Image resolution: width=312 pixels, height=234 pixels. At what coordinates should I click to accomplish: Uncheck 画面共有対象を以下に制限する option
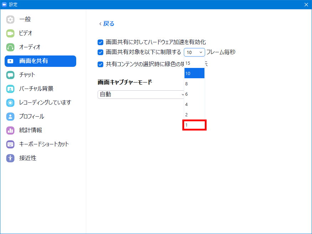pos(100,52)
